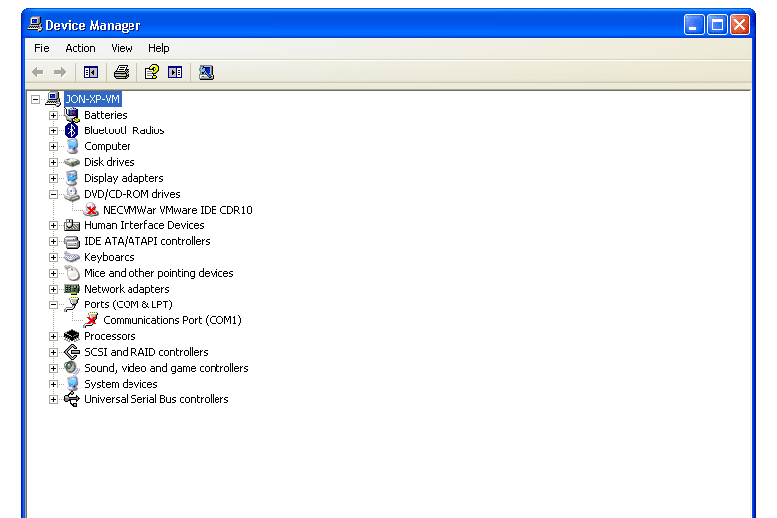Viewport: 777px width, 518px height.
Task: Click Scan for hardware changes icon
Action: tap(206, 72)
